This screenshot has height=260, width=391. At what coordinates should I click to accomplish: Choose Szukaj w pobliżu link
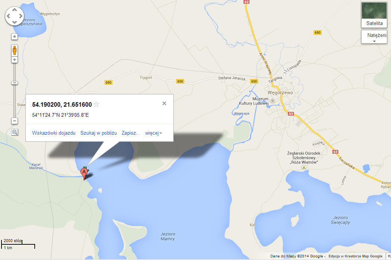(x=99, y=133)
